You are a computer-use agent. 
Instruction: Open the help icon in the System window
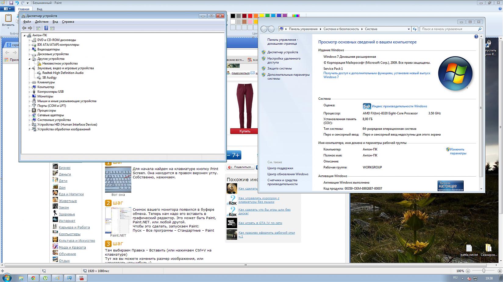(476, 37)
